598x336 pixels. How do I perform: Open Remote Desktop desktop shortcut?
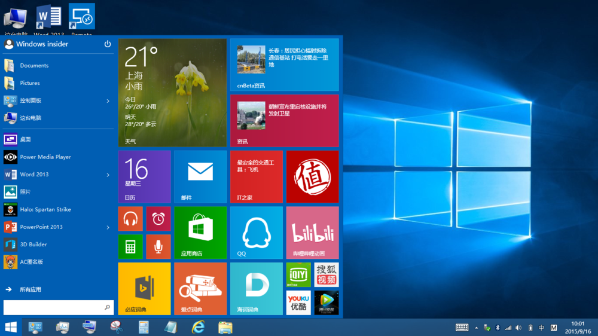tap(81, 20)
